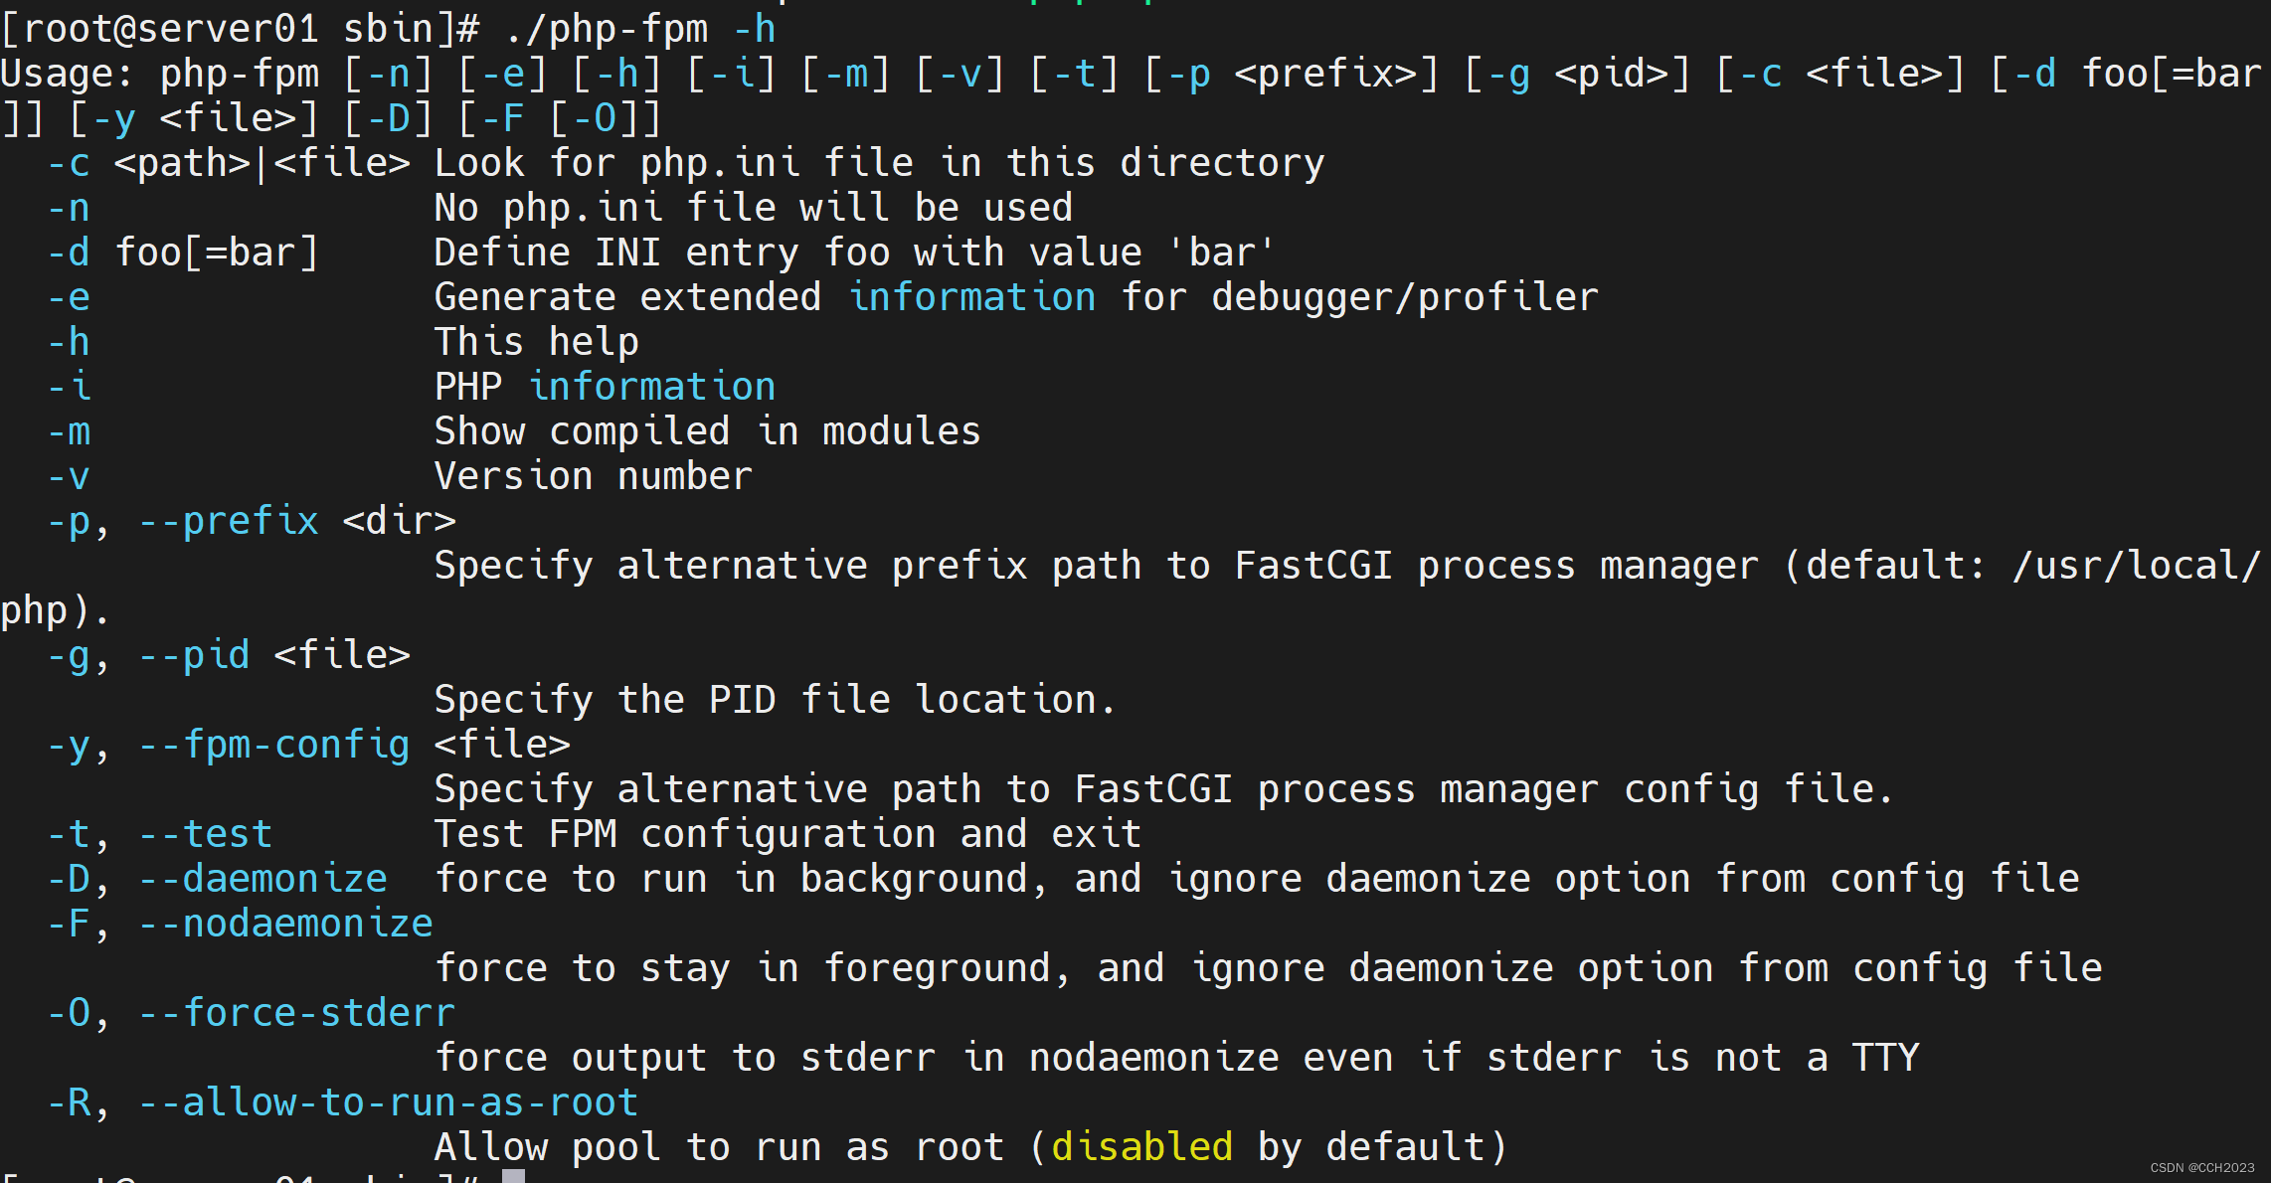Click 'Define INI entry foo with value' text
2271x1183 pixels.
(787, 253)
